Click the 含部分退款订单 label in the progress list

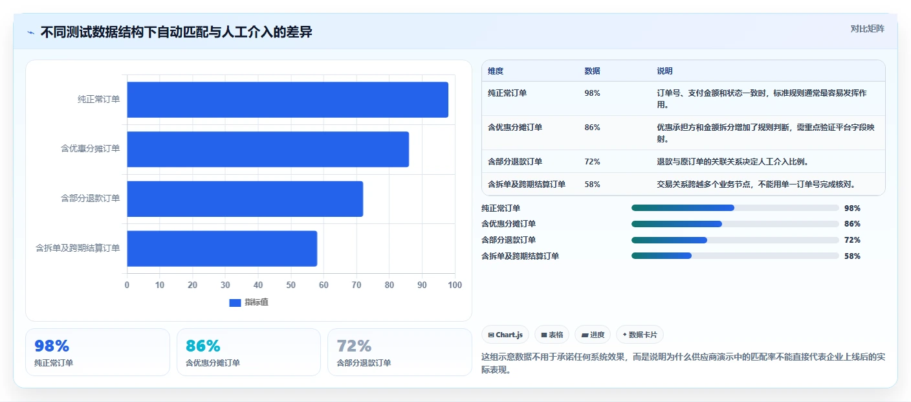[509, 240]
